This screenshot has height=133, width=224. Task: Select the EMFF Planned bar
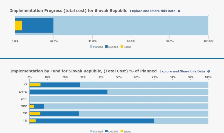point(119,99)
